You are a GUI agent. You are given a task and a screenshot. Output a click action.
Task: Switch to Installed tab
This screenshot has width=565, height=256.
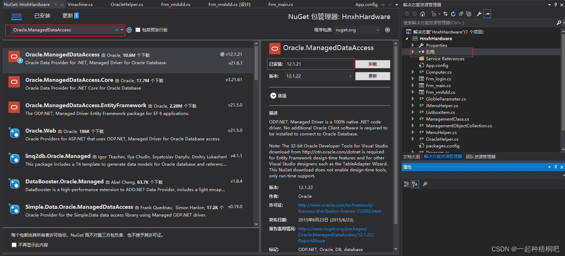42,16
